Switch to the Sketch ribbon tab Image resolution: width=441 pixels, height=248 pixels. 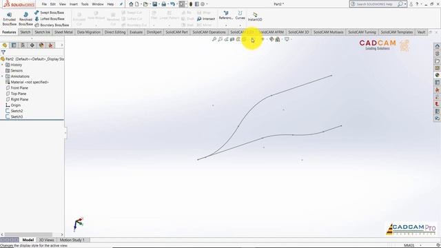coord(25,32)
